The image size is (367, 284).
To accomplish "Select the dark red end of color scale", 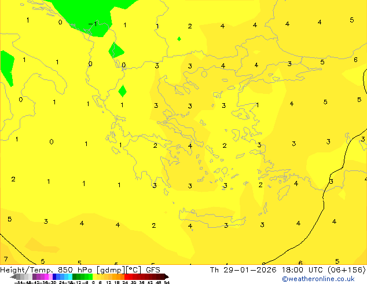I will 164,276.
